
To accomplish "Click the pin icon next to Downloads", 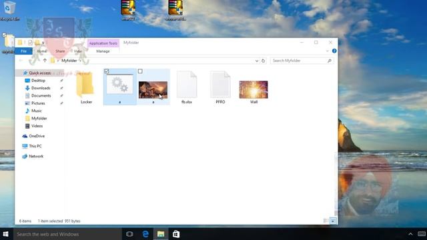I will (61, 88).
